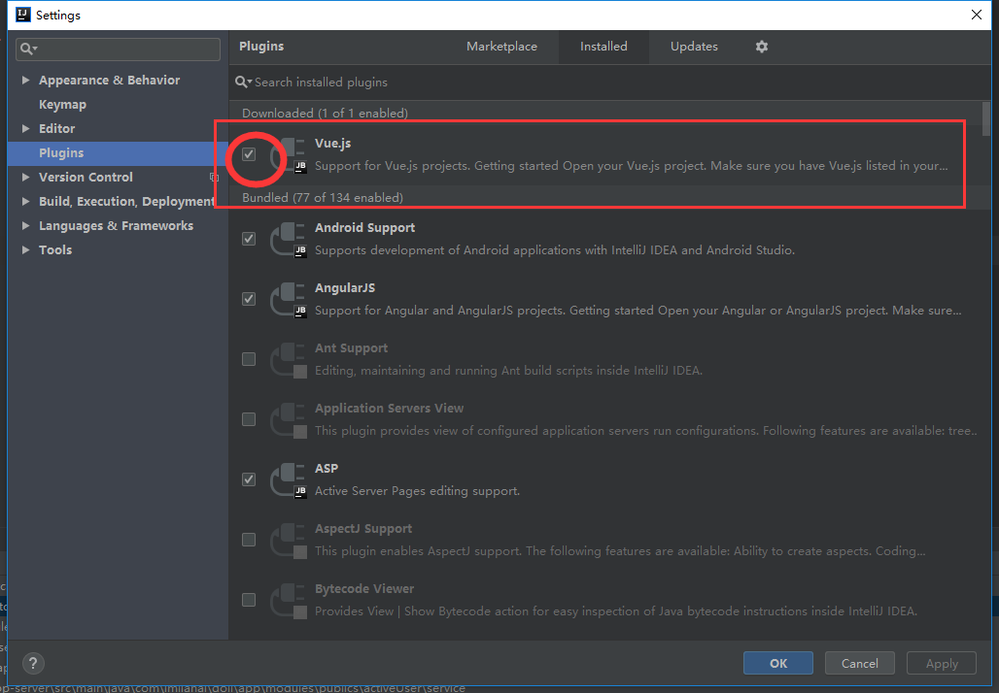Switch to the Updates tab

pyautogui.click(x=694, y=47)
